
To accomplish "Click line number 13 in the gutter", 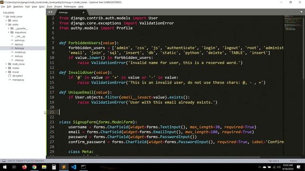I will tap(52, 73).
